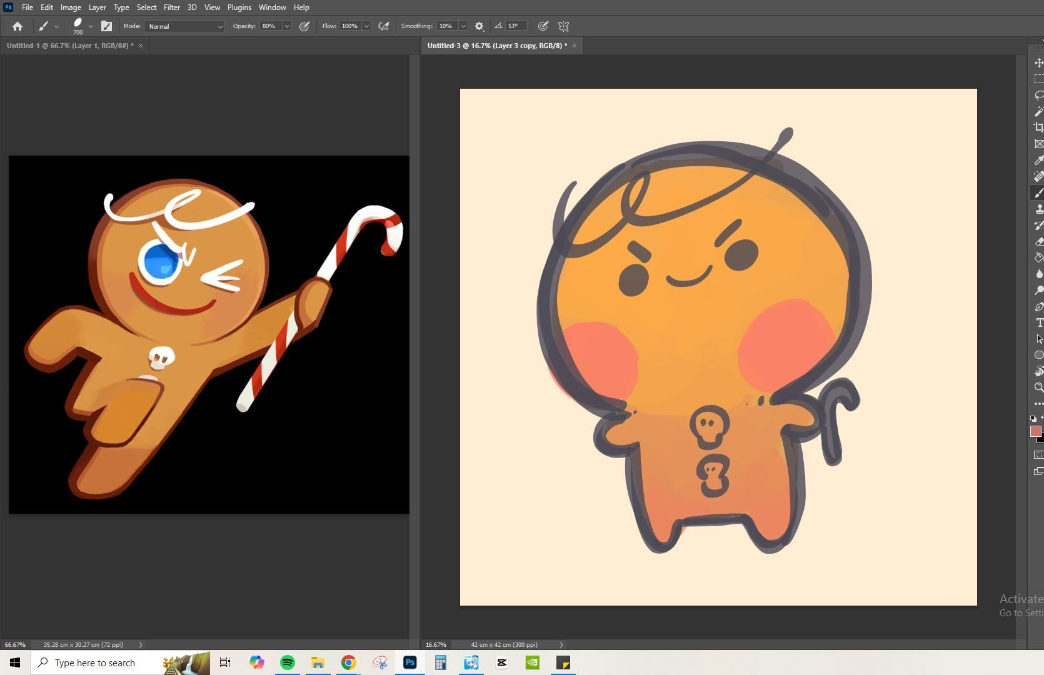Select the Clone Stamp tool
The height and width of the screenshot is (675, 1044).
click(1038, 209)
